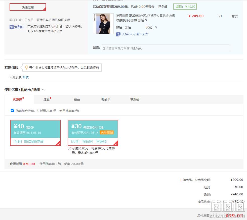Deselect the ¥30 每满200元可减 coupon
The width and height of the screenshot is (247, 220).
click(93, 133)
